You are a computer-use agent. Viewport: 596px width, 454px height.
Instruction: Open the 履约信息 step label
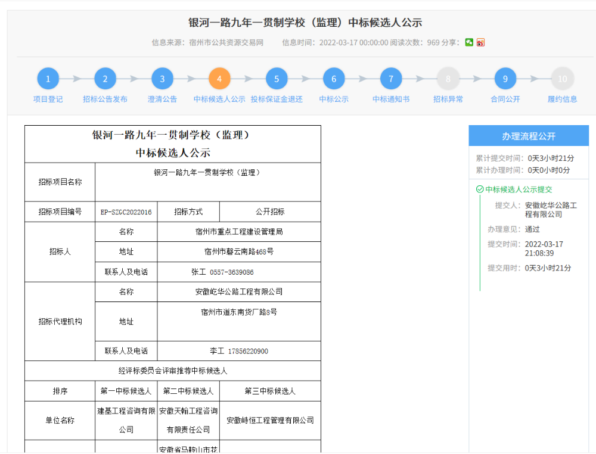click(563, 99)
